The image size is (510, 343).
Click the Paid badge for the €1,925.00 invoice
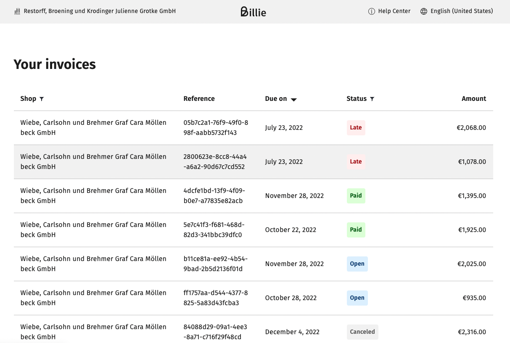tap(356, 230)
